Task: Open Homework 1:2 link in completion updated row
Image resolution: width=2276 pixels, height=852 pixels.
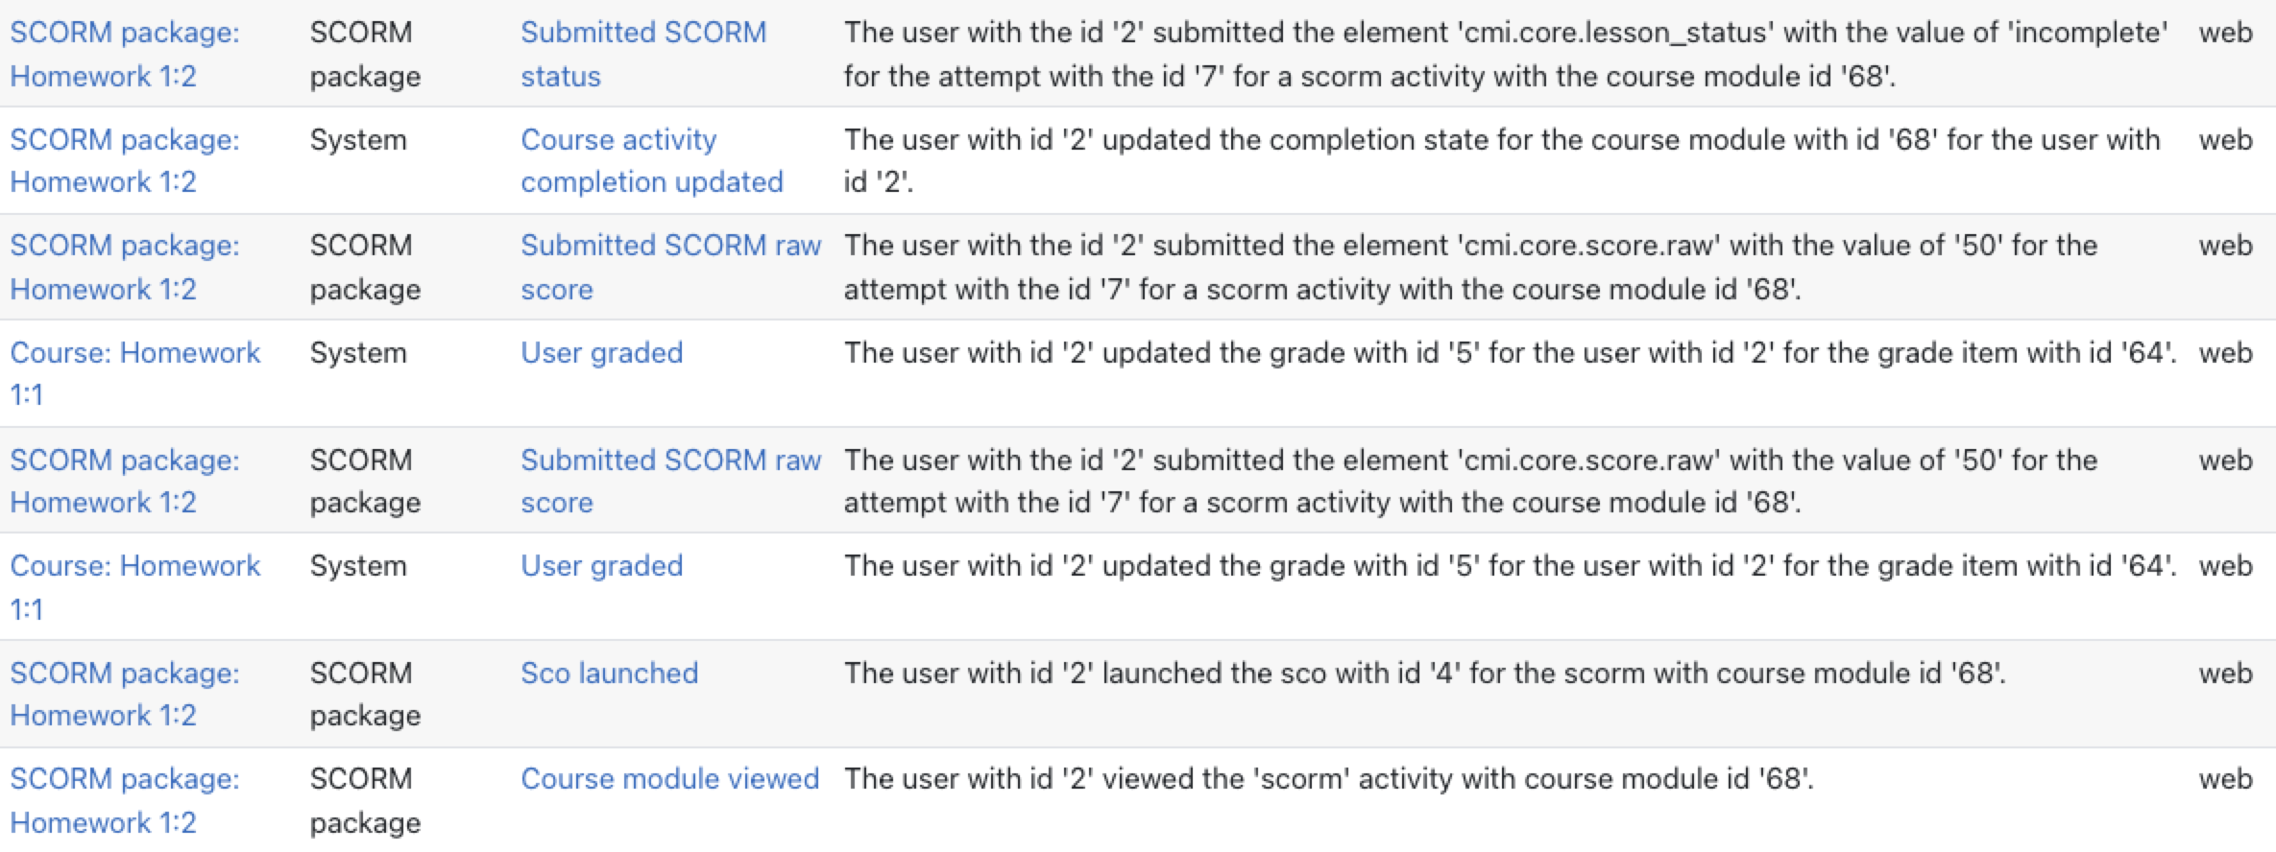Action: [125, 160]
